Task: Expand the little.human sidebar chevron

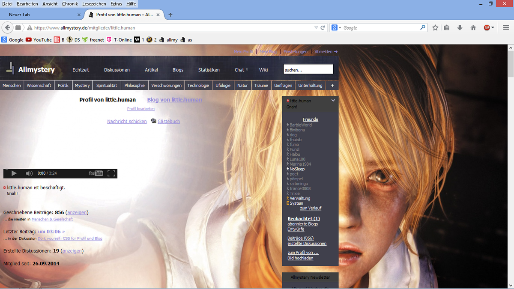Action: [333, 101]
